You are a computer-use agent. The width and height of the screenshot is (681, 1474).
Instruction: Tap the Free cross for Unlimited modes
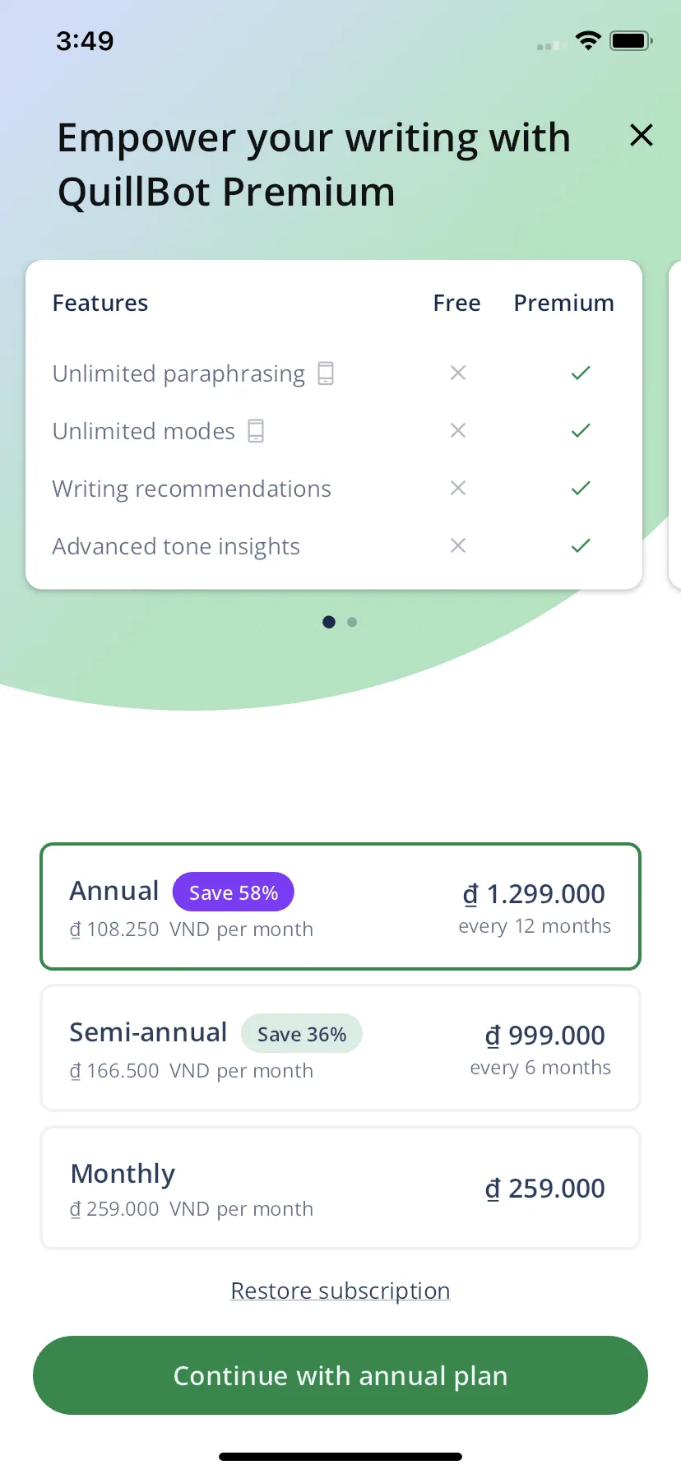coord(458,431)
